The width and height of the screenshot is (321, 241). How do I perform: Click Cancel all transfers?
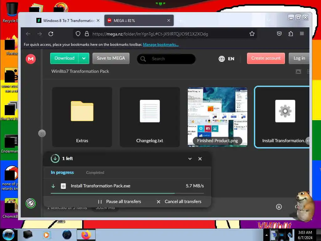tap(179, 202)
